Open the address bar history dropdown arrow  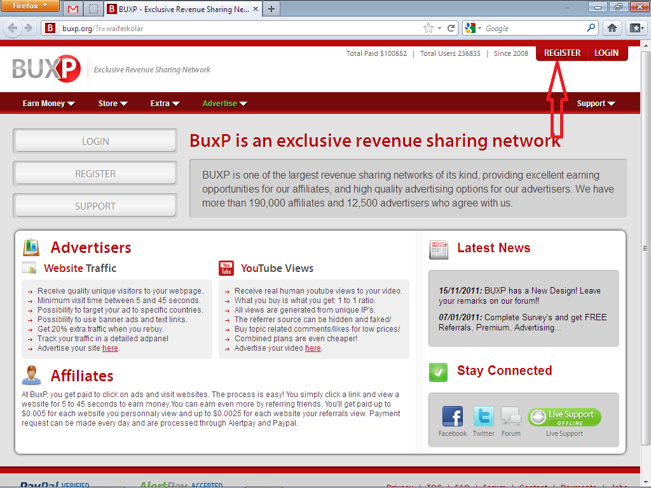point(439,28)
